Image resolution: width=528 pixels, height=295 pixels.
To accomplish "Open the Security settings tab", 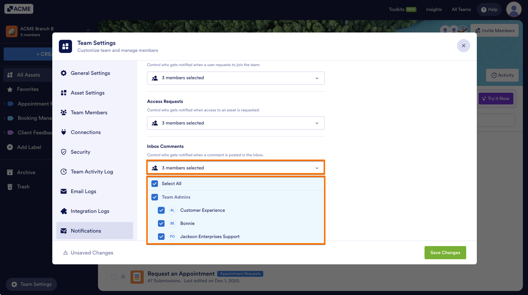I will (95, 152).
